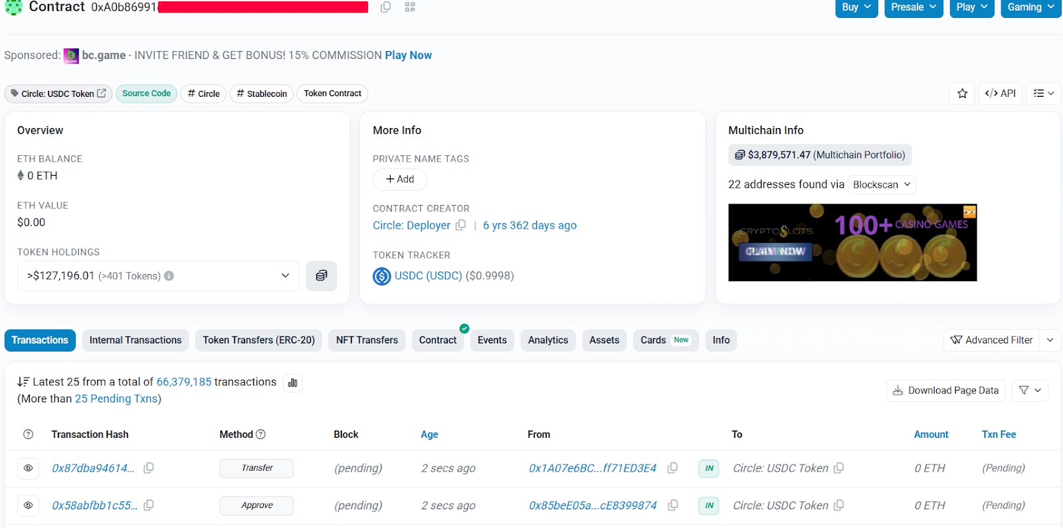Switch to the Contract tab
The image size is (1063, 528).
[x=438, y=340]
